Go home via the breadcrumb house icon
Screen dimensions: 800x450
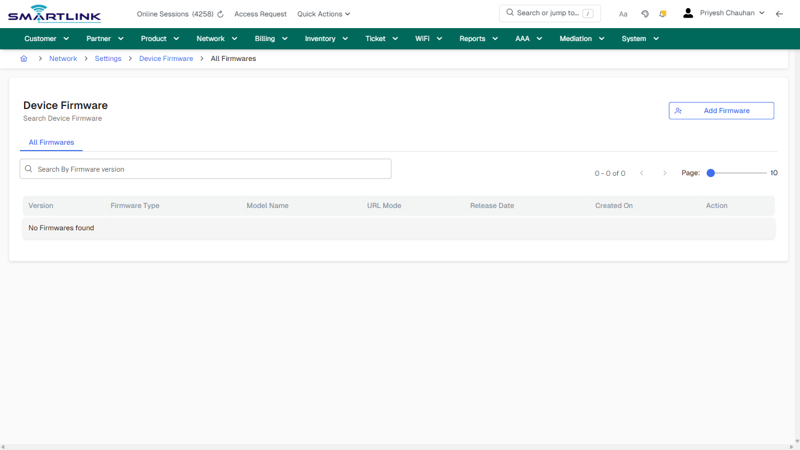[x=23, y=58]
